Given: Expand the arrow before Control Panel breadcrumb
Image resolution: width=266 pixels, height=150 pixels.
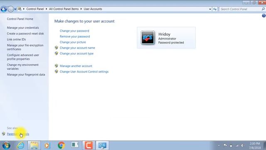Looking at the screenshot, I should [24, 9].
